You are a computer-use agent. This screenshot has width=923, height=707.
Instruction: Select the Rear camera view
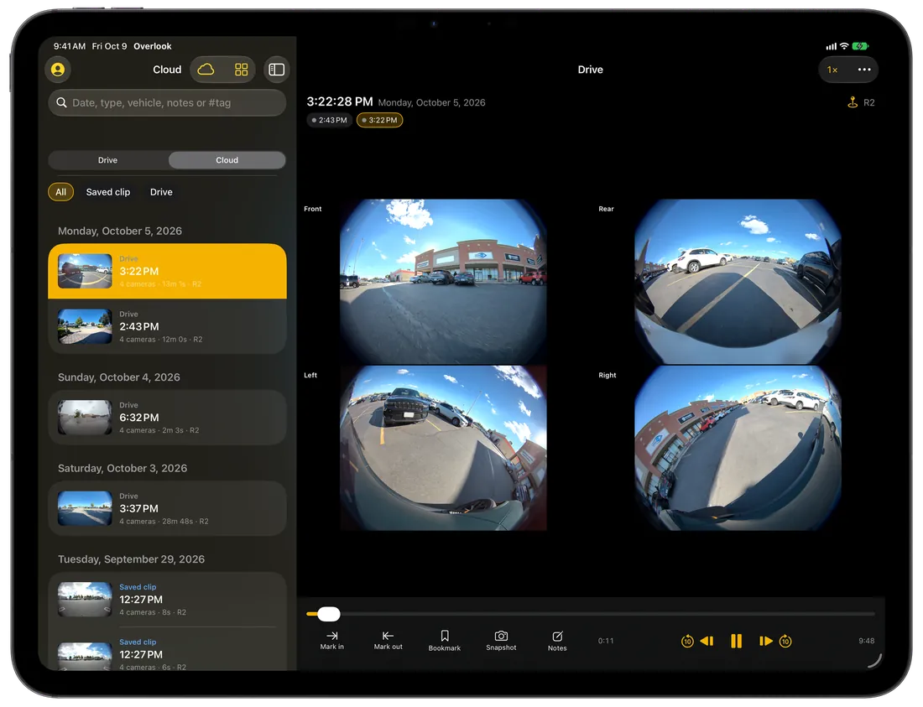pos(738,282)
